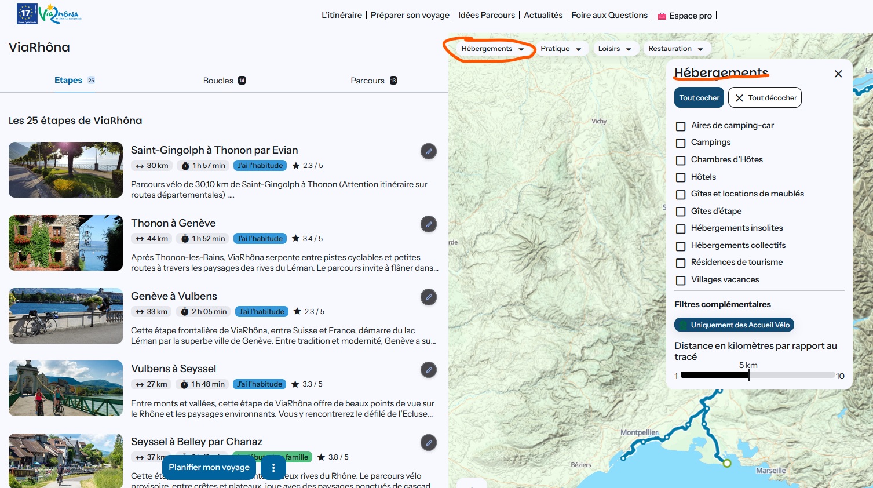Open the Vulbens à Seyssel stage link
The width and height of the screenshot is (873, 488).
click(173, 369)
